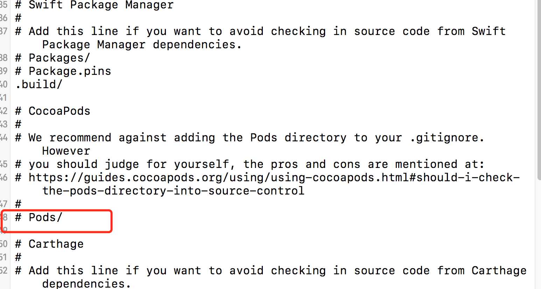Click line number 44 in the gutter
541x289 pixels.
coord(3,138)
